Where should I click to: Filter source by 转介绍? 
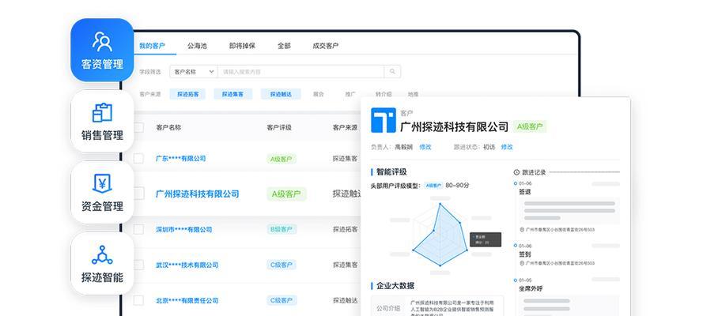tap(384, 95)
